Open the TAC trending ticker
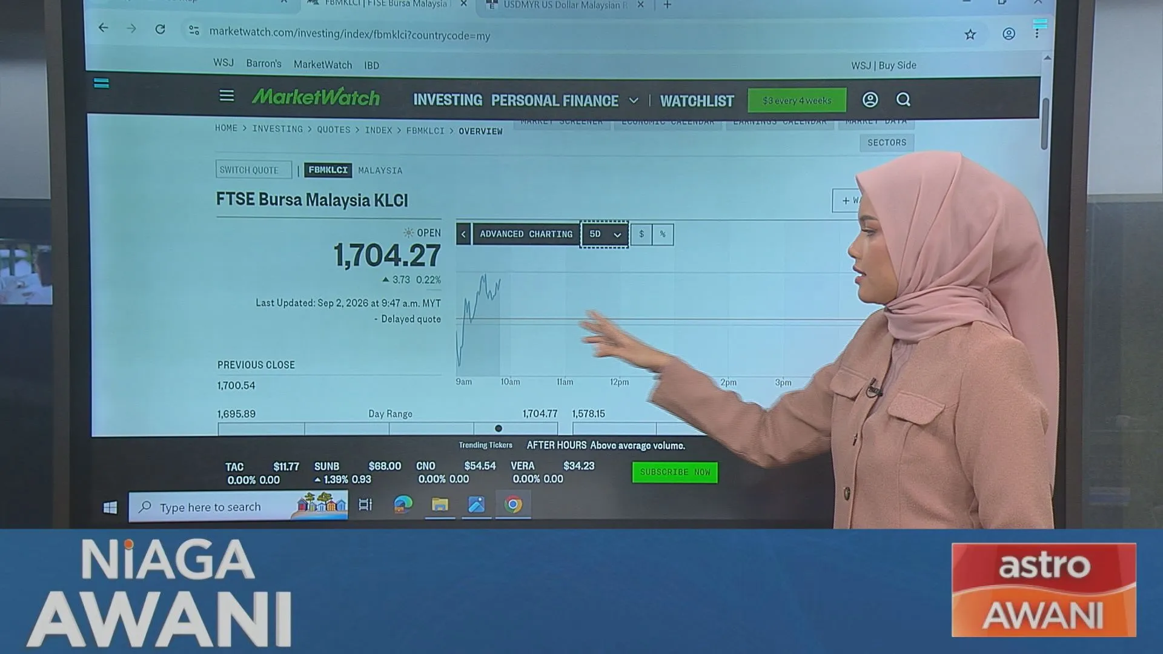 point(262,472)
